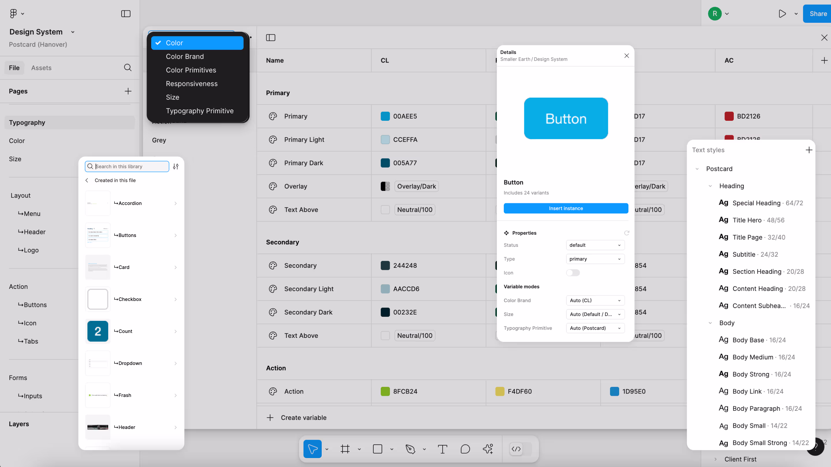The width and height of the screenshot is (831, 467).
Task: Select the Text tool
Action: coord(442,449)
